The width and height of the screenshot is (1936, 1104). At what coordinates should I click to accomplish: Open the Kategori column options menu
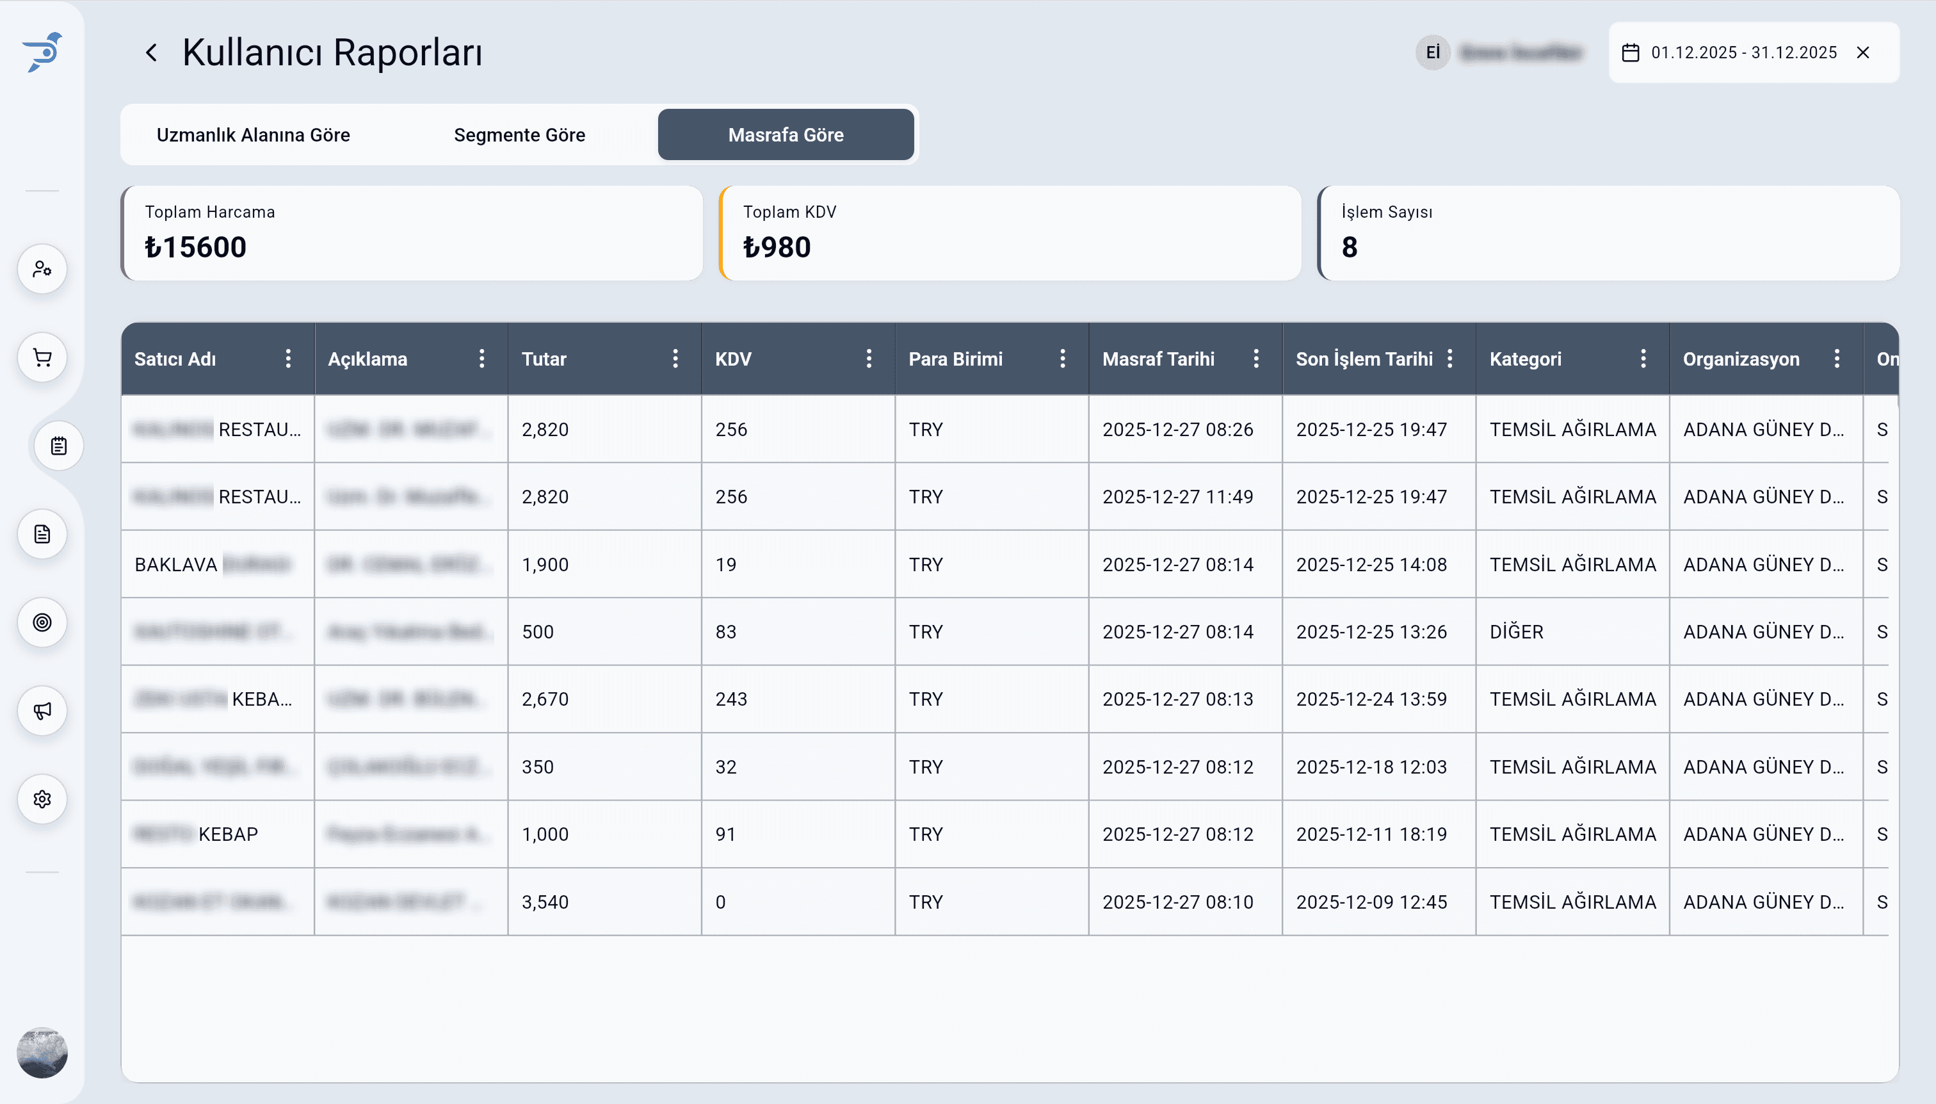coord(1643,359)
